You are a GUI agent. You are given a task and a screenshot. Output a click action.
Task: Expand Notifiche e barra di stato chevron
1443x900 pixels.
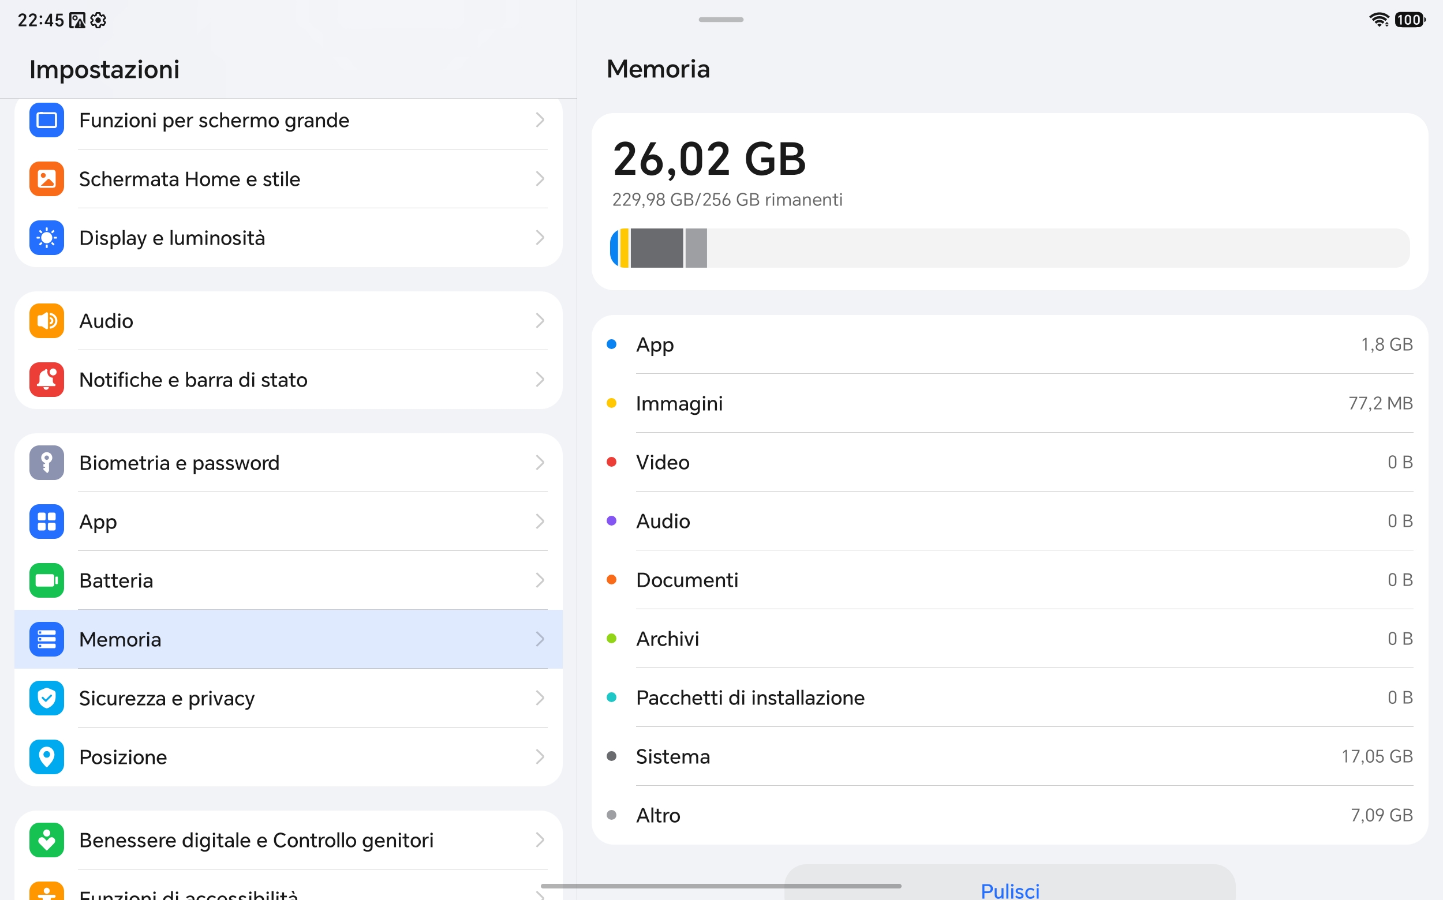click(540, 380)
